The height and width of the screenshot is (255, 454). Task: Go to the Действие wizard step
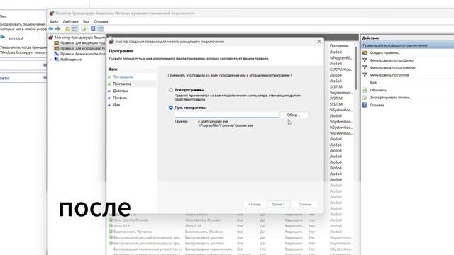(121, 91)
